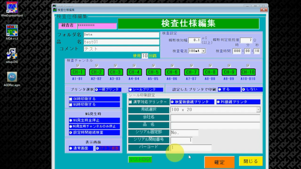Click the orange 確定 button
Screen dimensions: 301x169
[x=220, y=162]
